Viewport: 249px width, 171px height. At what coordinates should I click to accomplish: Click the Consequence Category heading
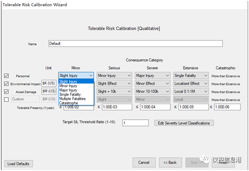point(144,60)
